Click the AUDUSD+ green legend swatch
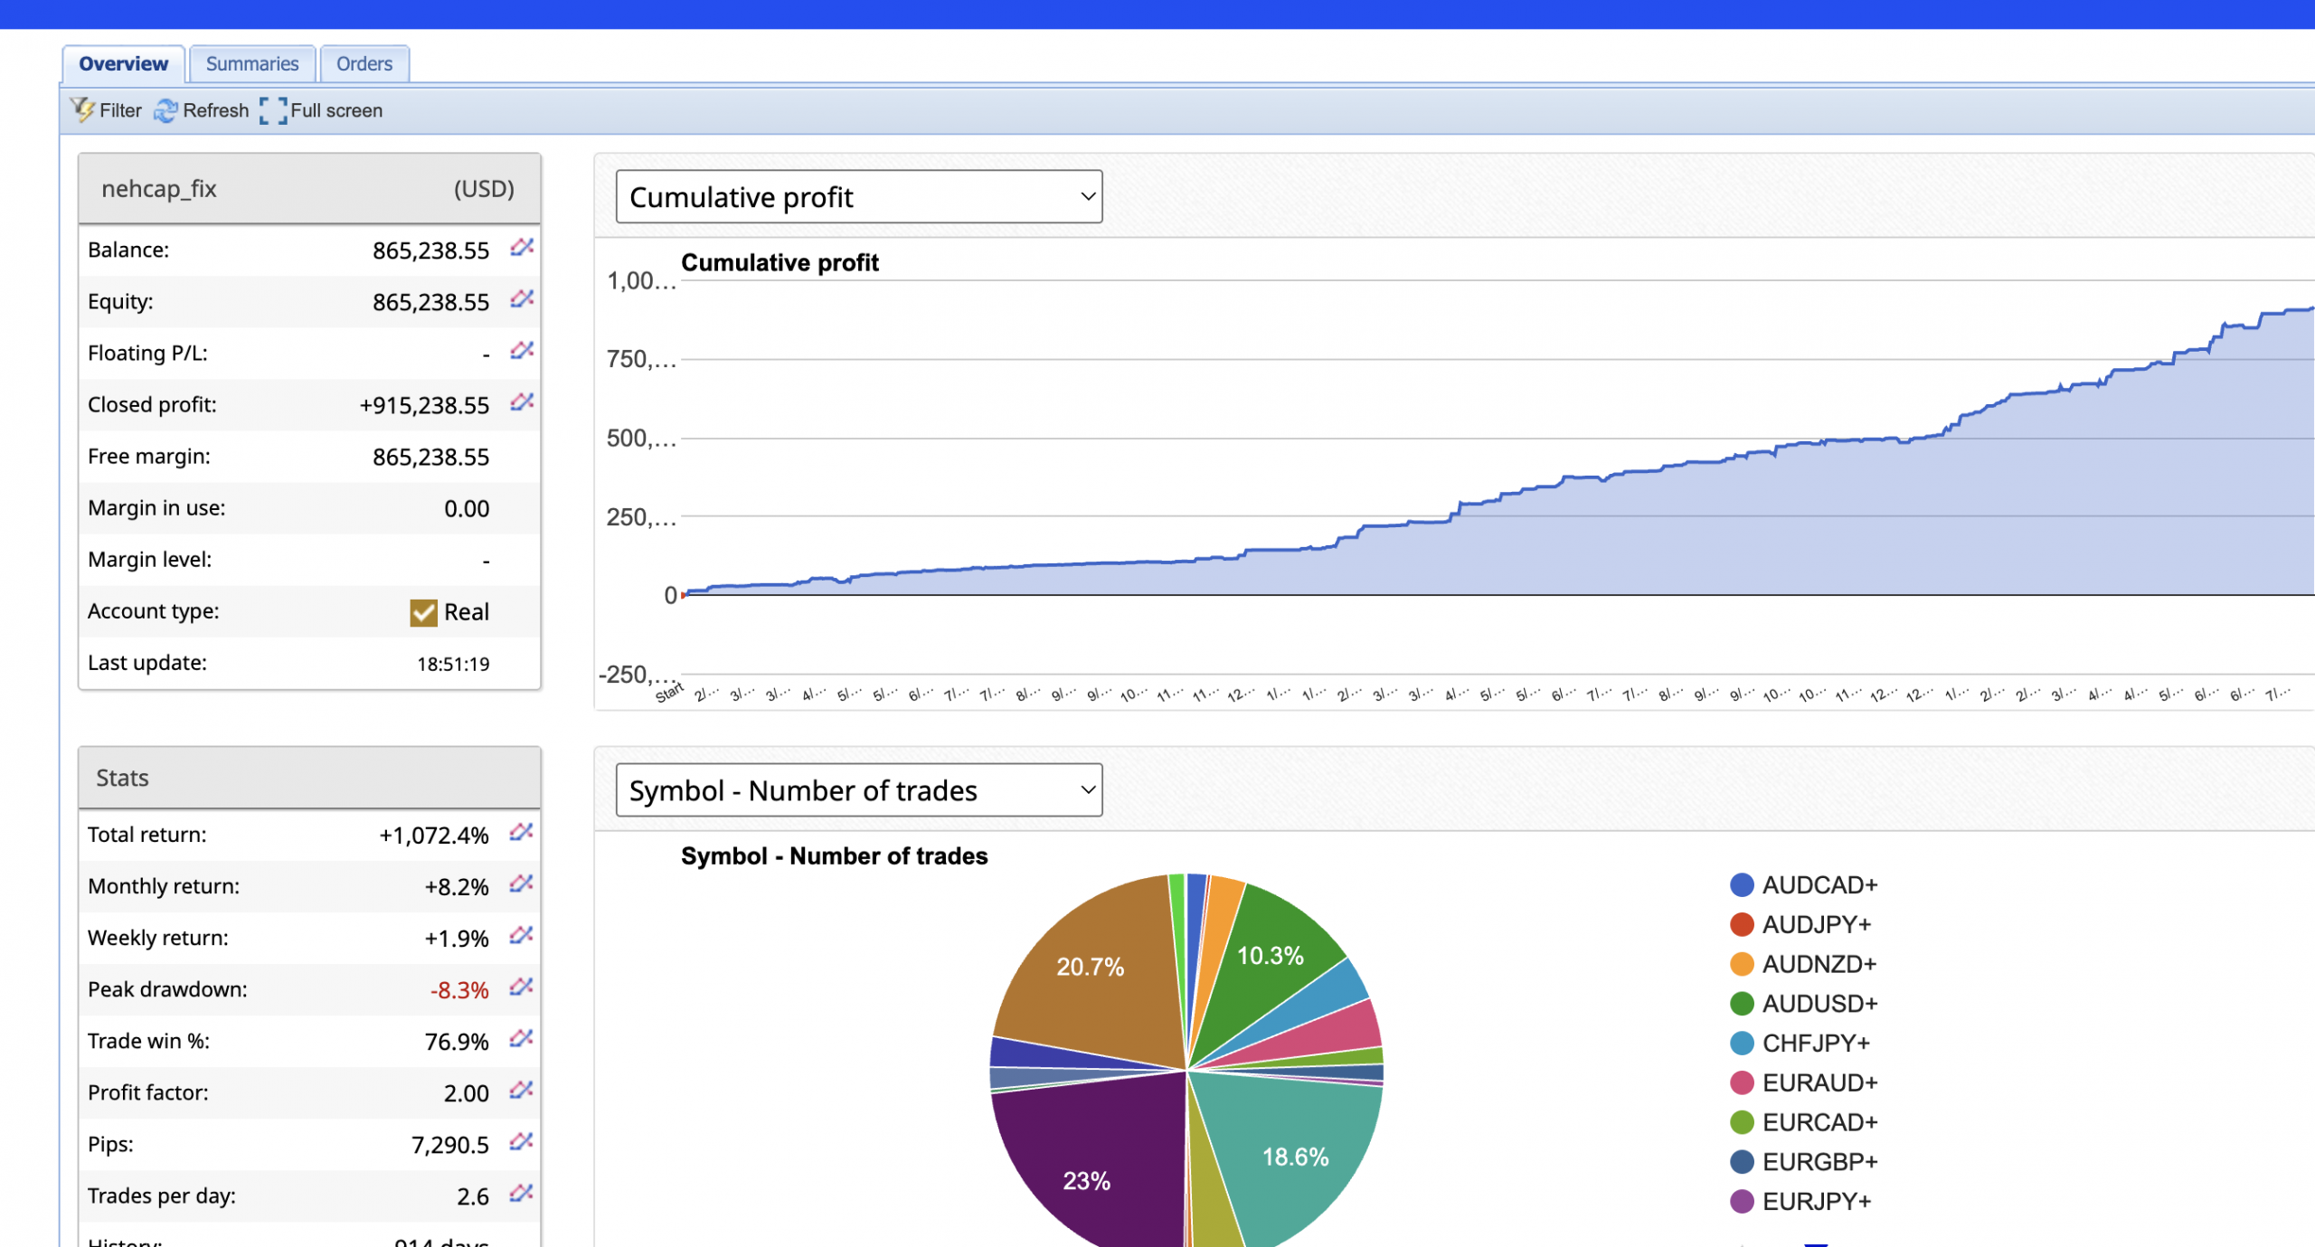Screen dimensions: 2315x1247 (x=1741, y=1004)
